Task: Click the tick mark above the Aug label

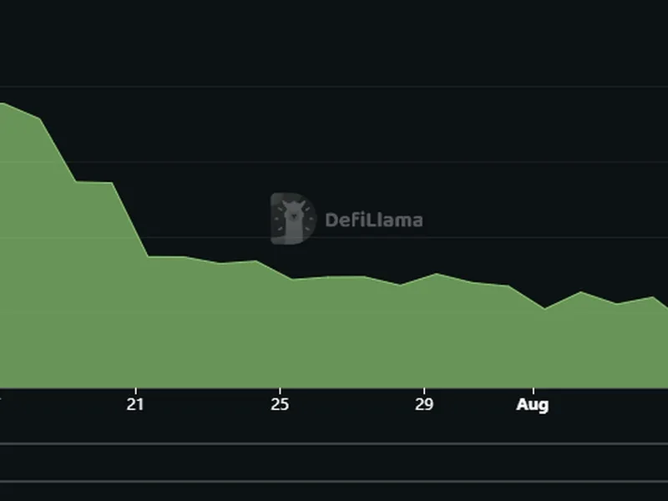Action: [532, 391]
